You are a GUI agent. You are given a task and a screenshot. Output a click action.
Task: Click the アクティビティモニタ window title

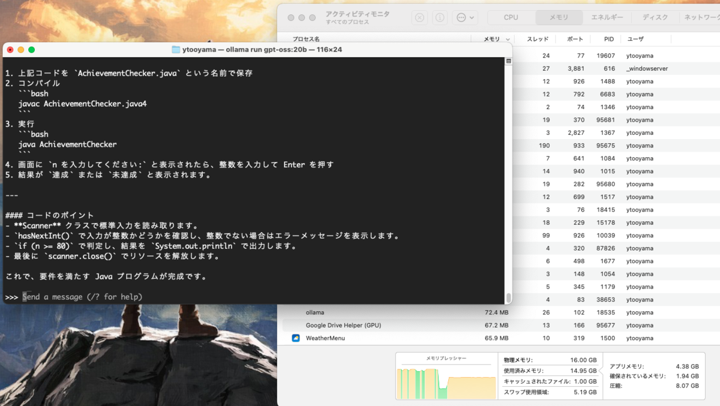point(357,14)
